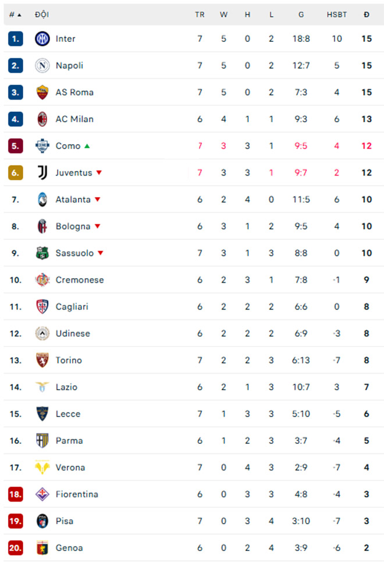The width and height of the screenshot is (384, 562).
Task: Click the Inter club crest icon
Action: [42, 39]
